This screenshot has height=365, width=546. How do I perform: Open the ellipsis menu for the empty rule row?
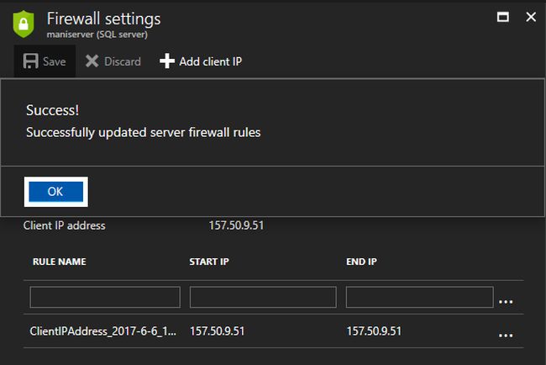click(506, 299)
